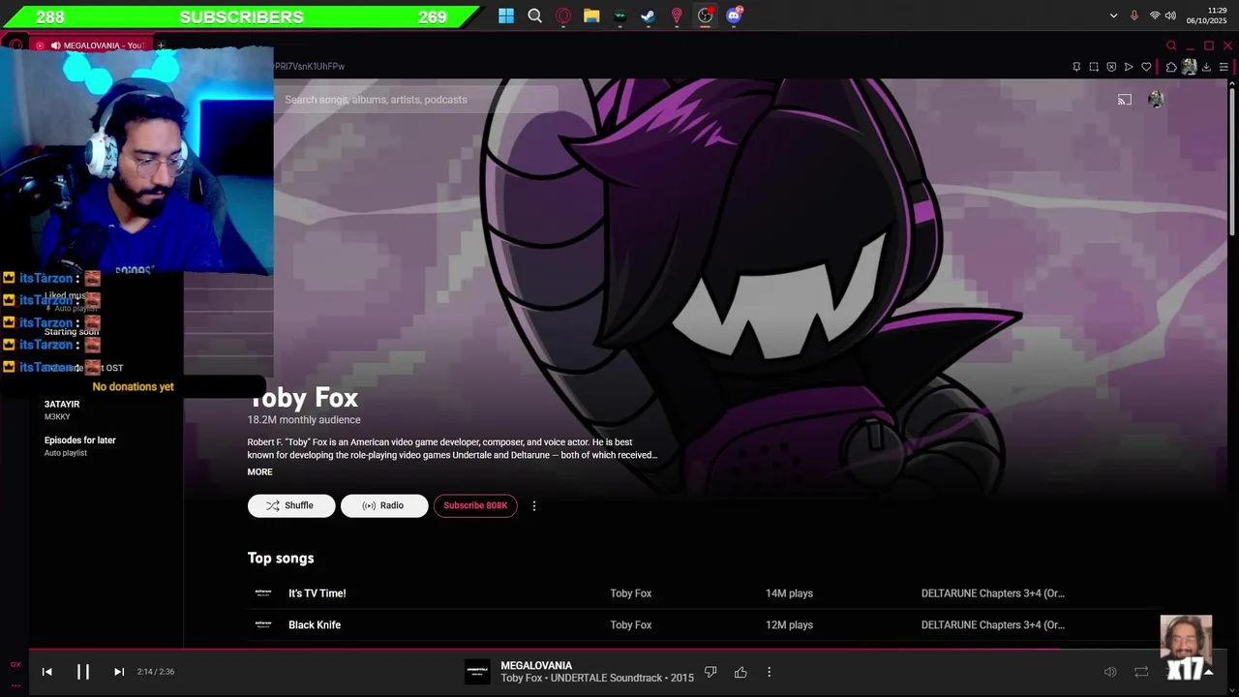This screenshot has height=697, width=1239.
Task: Pause the playing song
Action: click(83, 672)
